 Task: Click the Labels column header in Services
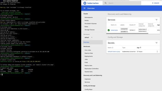pos(122,25)
